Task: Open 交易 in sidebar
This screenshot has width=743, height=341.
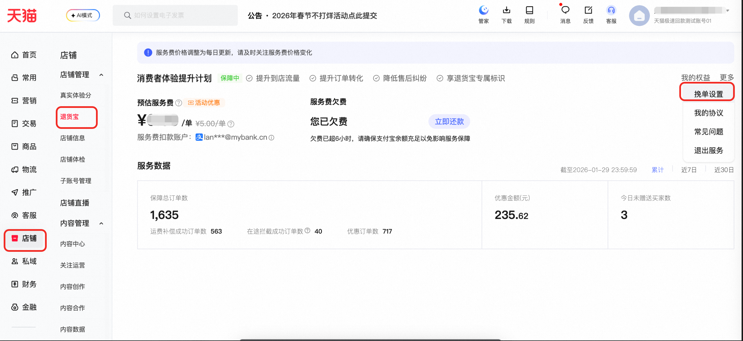Action: point(24,123)
